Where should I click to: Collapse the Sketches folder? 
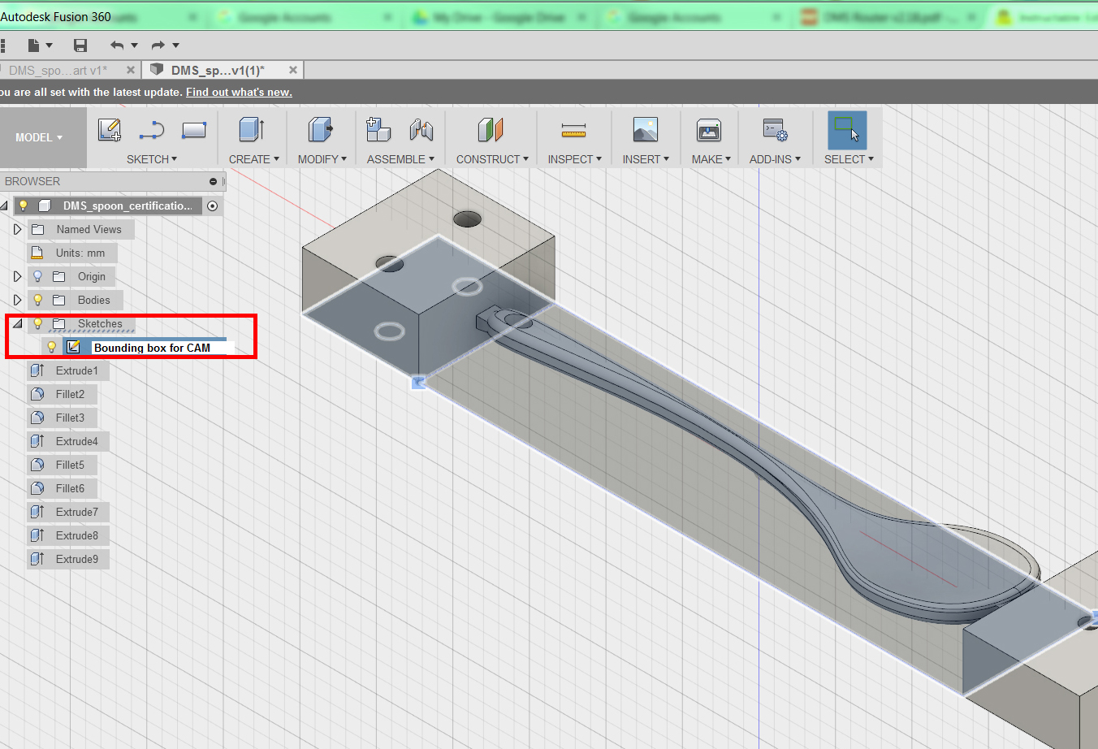coord(17,323)
